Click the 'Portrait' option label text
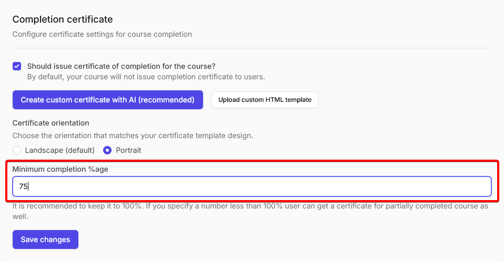 [x=128, y=150]
